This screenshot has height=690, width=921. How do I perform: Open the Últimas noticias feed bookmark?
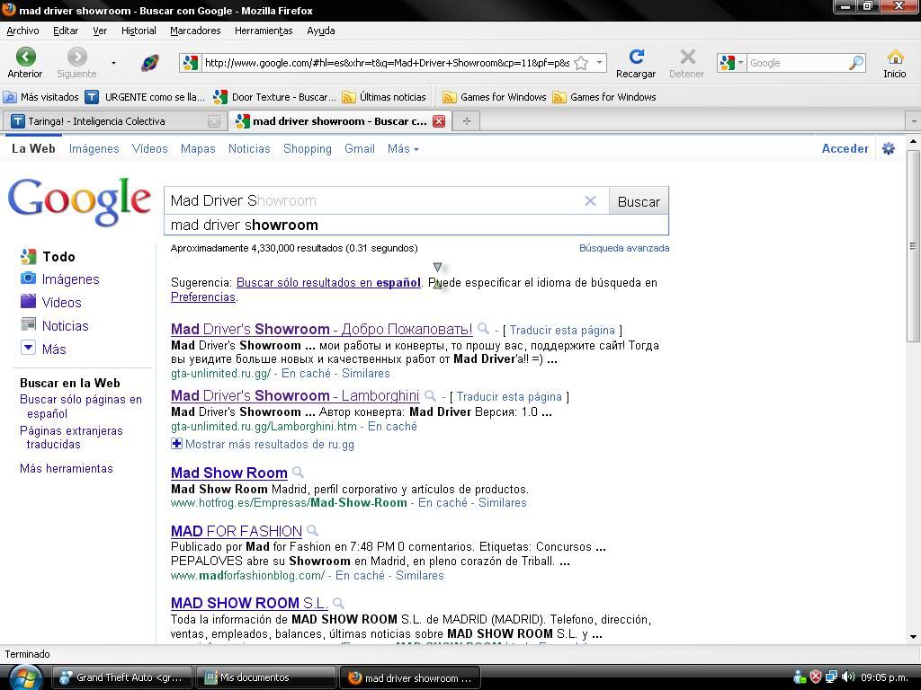click(x=384, y=97)
